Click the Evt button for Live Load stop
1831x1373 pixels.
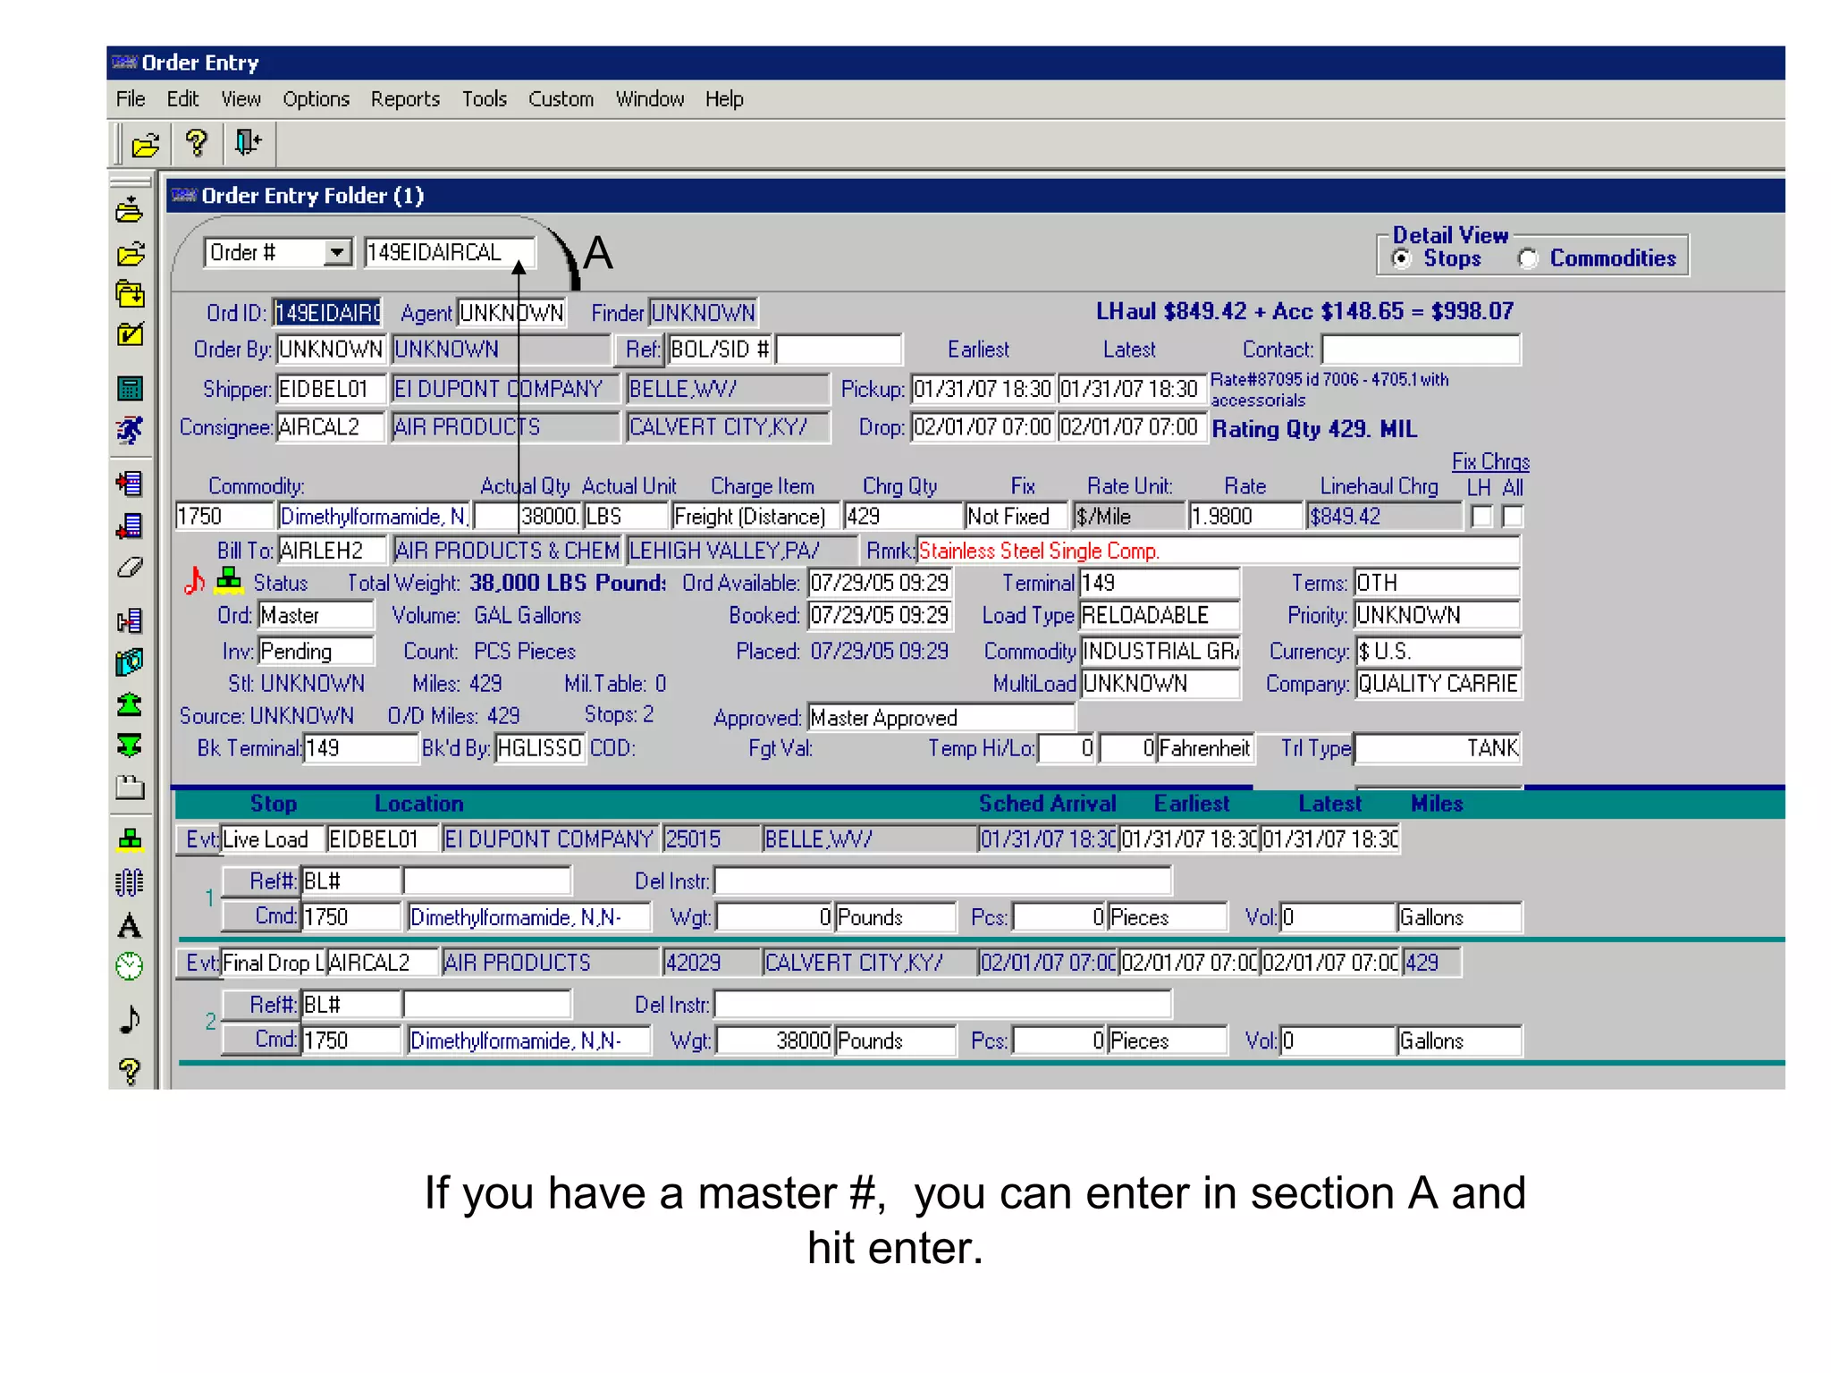point(198,839)
